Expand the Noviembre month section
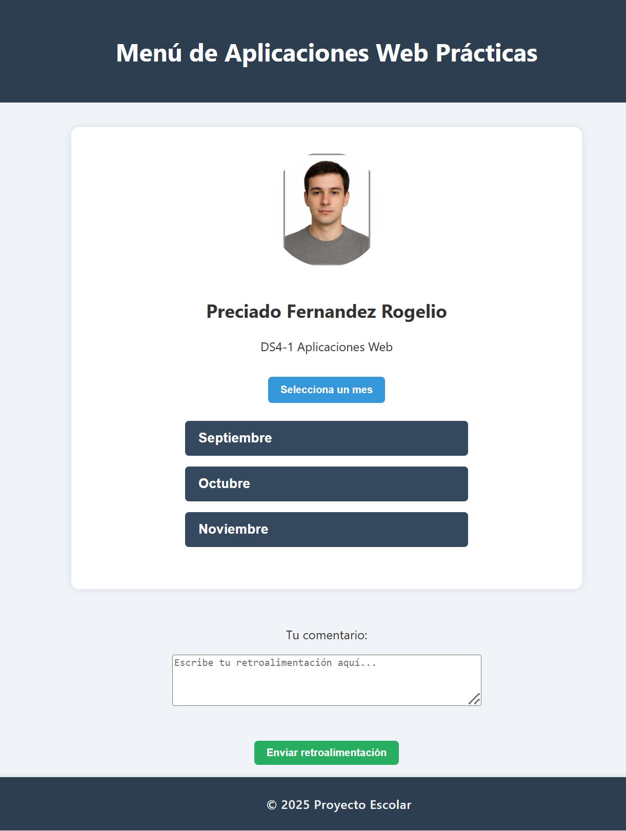Screen dimensions: 626x831 pyautogui.click(x=326, y=530)
